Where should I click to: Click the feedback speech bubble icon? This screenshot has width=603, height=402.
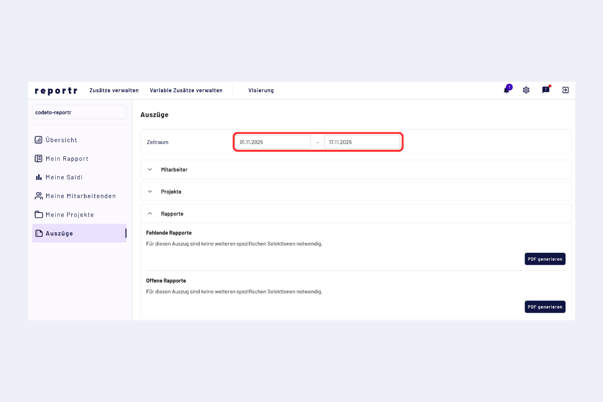coord(546,90)
